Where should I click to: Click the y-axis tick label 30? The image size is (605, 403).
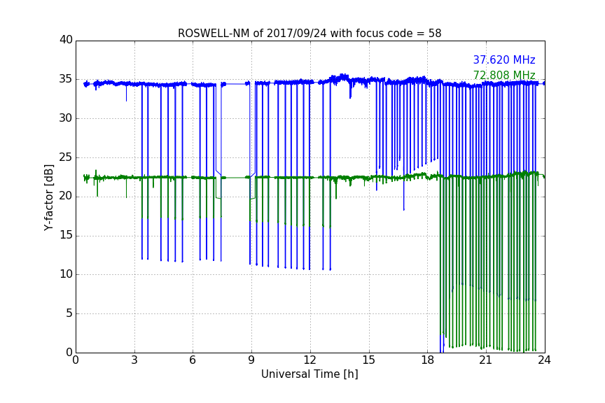coord(66,118)
